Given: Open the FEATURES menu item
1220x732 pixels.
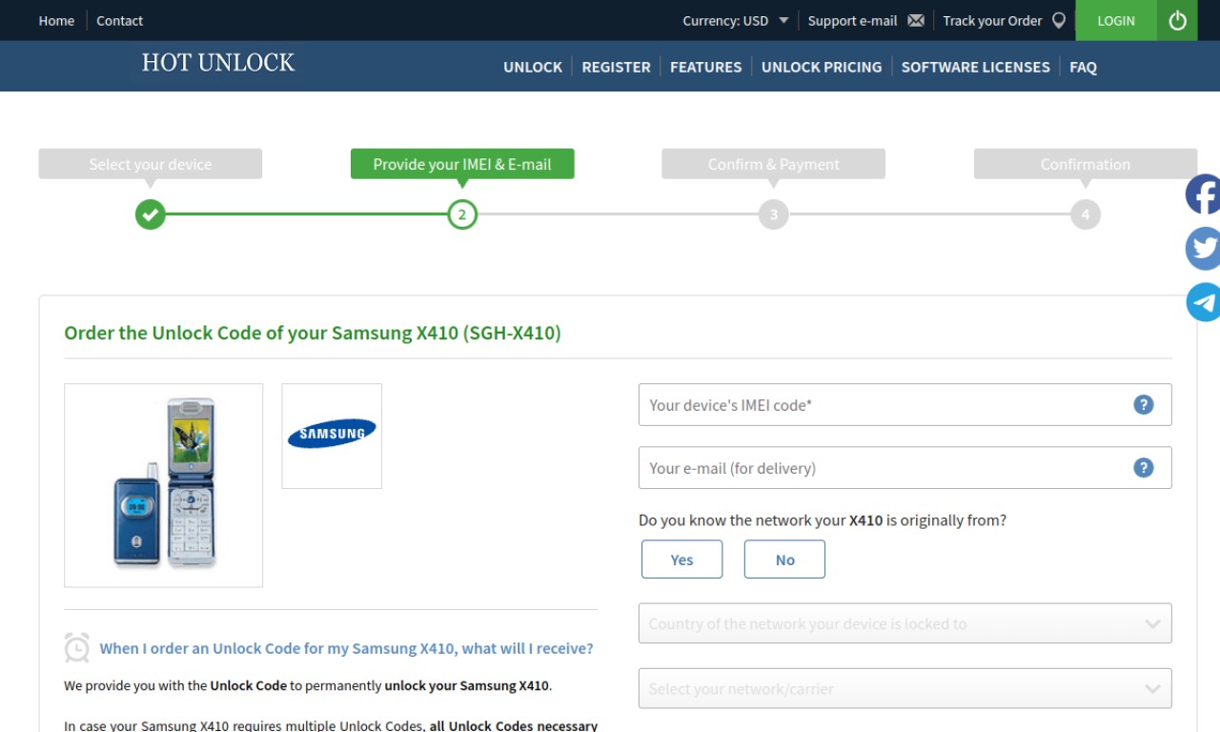Looking at the screenshot, I should (705, 67).
